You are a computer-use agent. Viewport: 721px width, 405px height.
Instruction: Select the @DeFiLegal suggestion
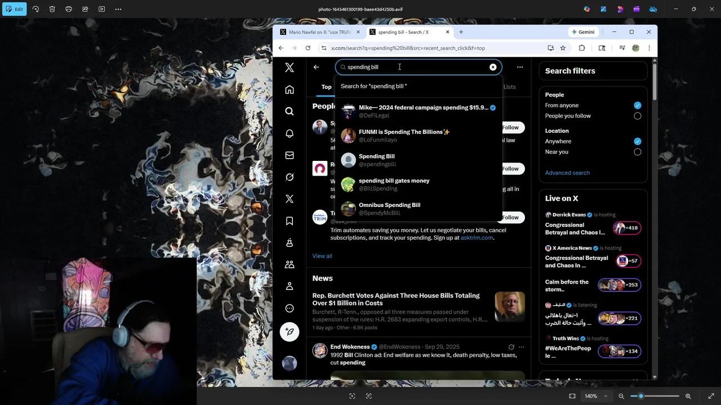click(x=419, y=111)
